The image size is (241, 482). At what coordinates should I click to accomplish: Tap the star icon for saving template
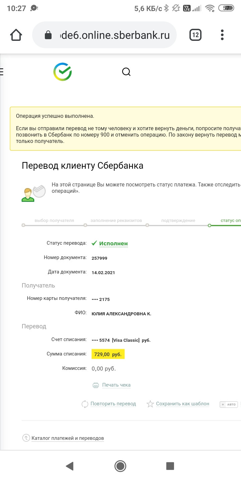[150, 404]
